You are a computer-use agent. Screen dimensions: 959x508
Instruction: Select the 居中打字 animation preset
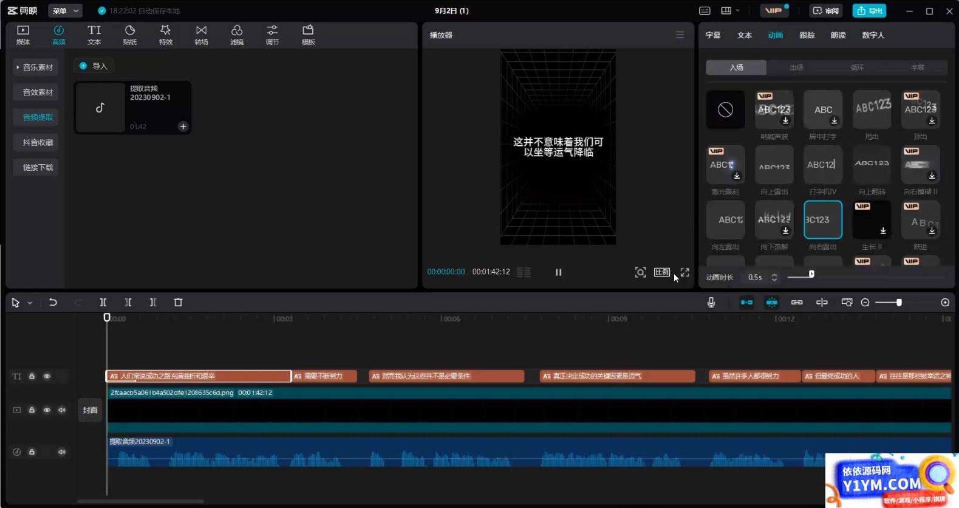click(x=823, y=115)
